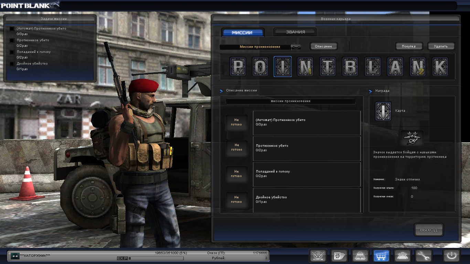Click the power exit icon
Viewport: 470px width, 264px height.
click(451, 256)
